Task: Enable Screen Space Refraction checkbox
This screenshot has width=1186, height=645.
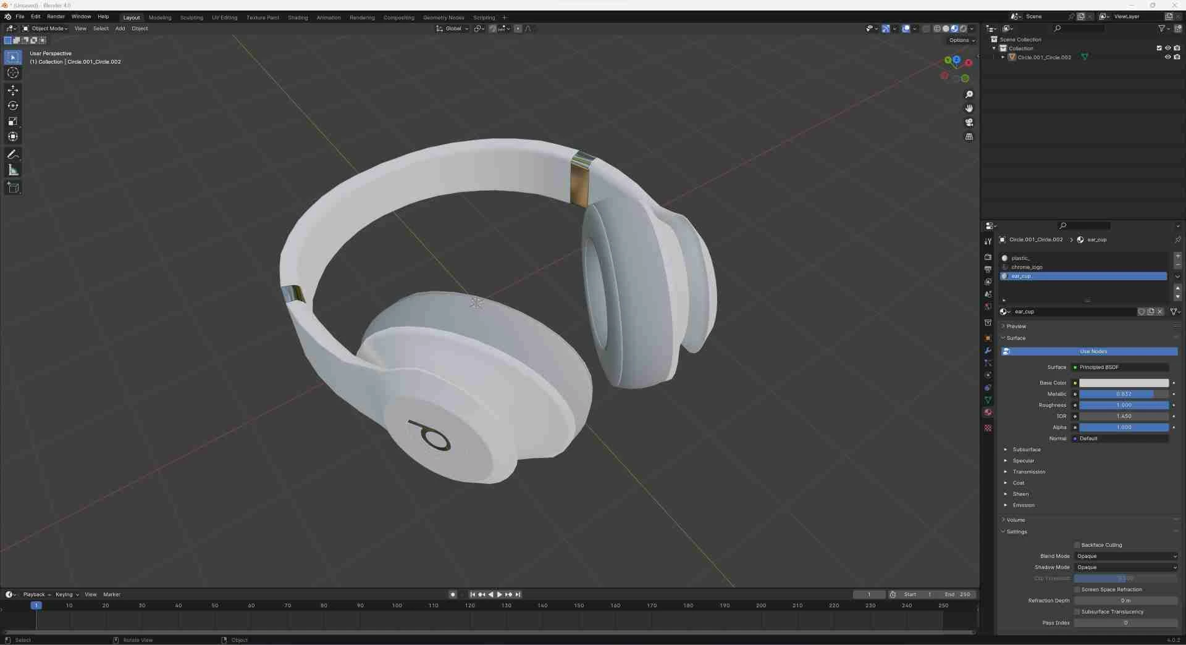Action: tap(1077, 589)
